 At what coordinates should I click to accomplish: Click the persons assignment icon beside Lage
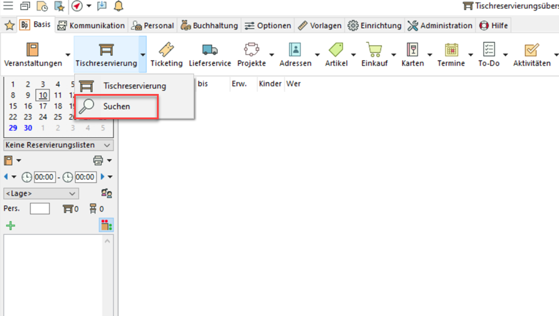point(106,193)
